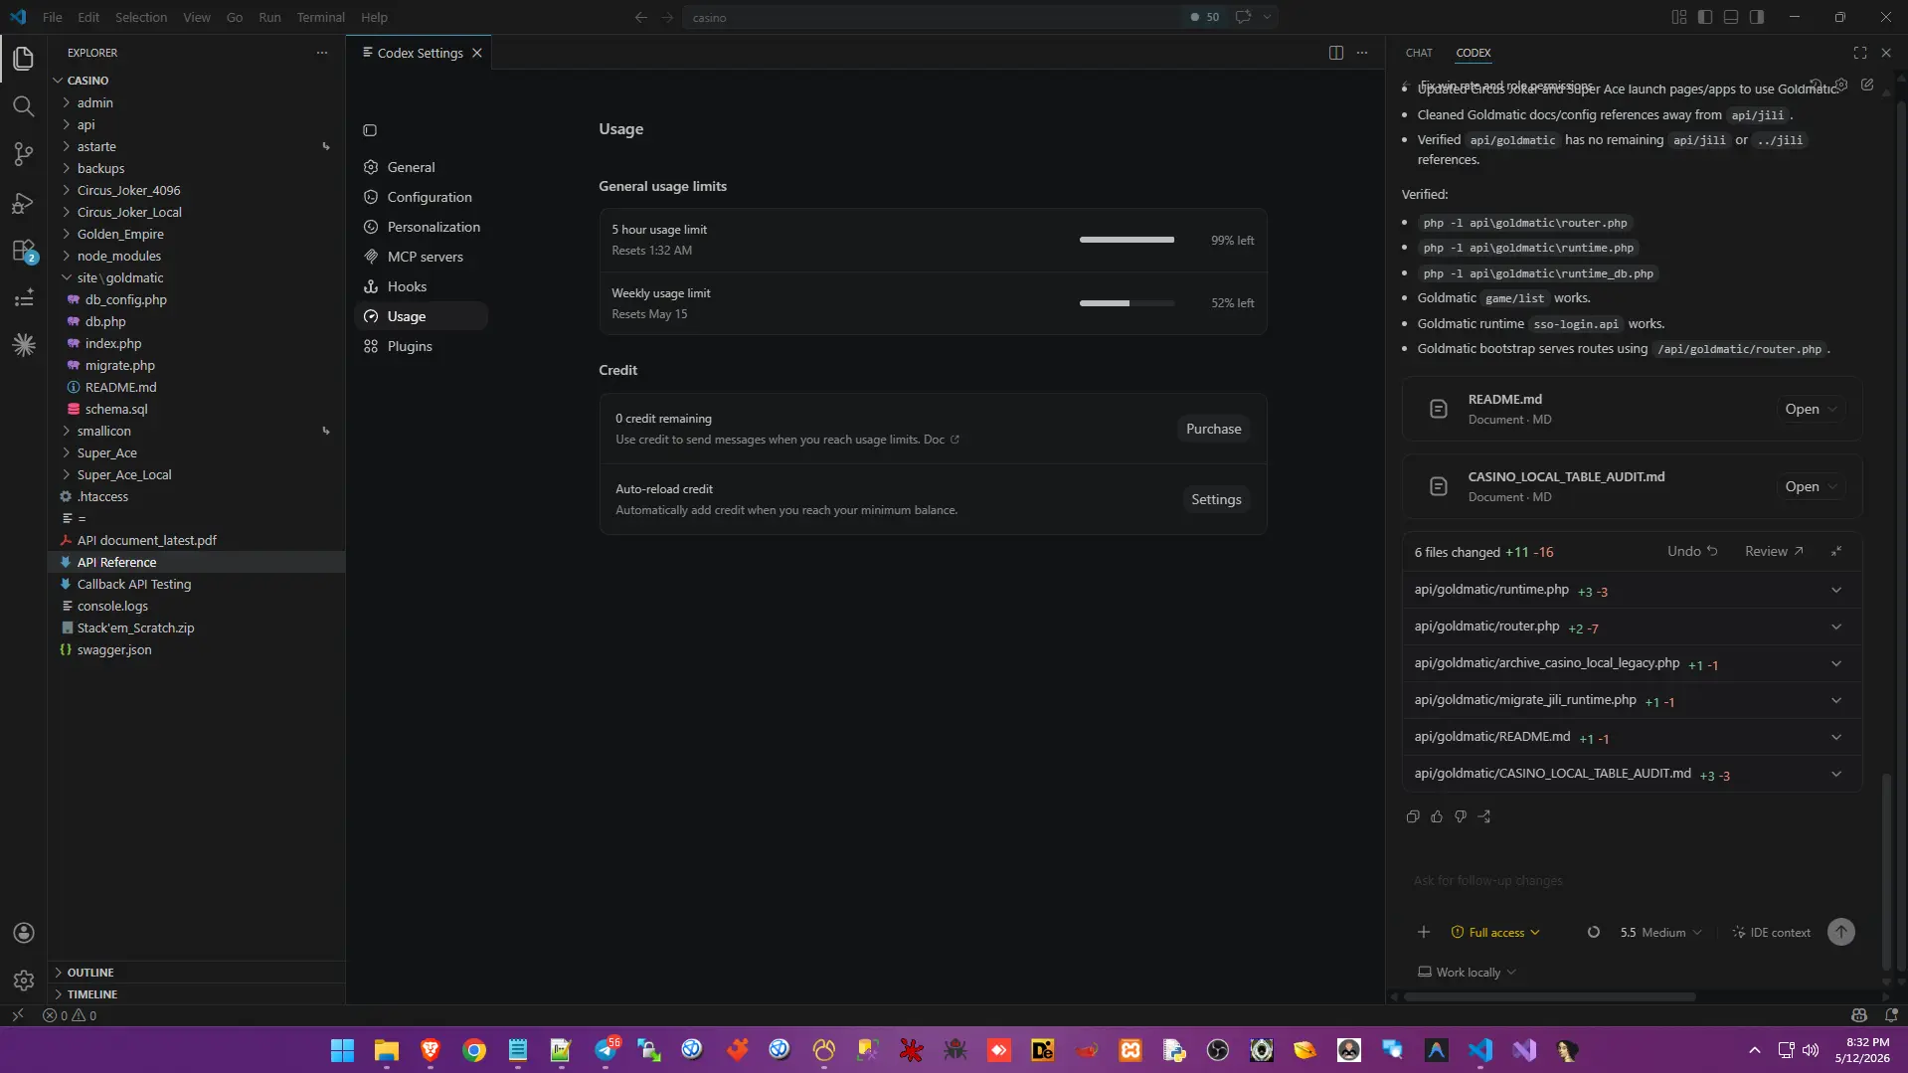Customize Layout from the title bar
The image size is (1908, 1073).
coord(1679,17)
